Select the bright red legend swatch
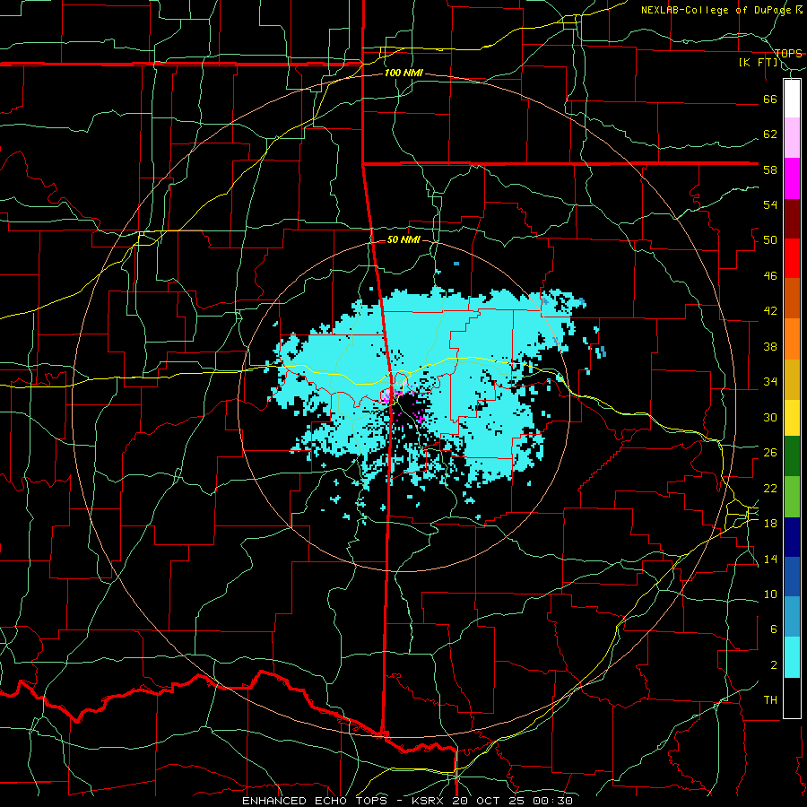 (x=792, y=258)
